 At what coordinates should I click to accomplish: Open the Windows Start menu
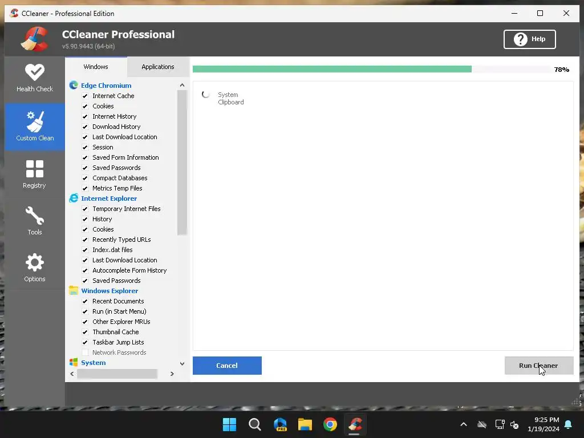[229, 424]
